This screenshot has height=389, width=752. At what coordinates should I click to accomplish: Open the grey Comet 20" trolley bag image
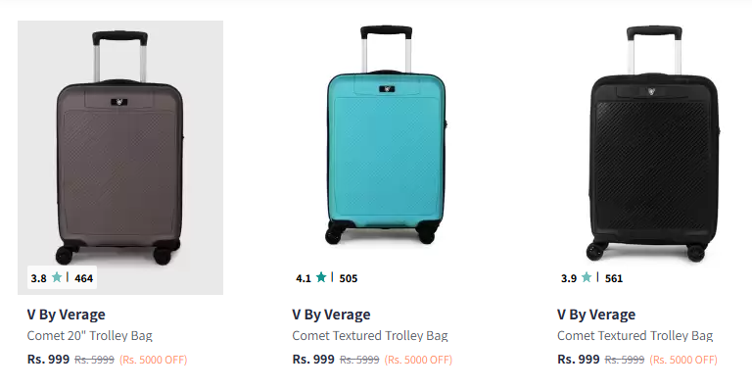click(x=120, y=158)
